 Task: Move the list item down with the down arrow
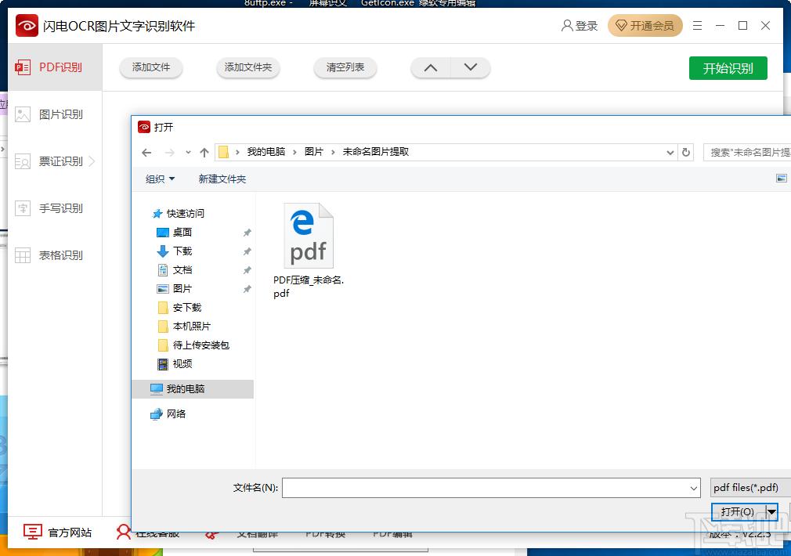tap(470, 67)
